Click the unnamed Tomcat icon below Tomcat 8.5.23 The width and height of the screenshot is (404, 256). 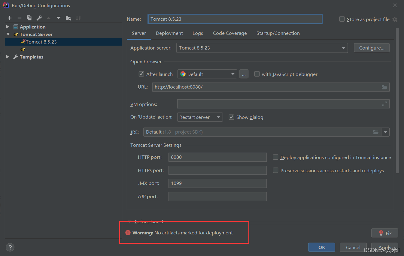click(x=23, y=49)
